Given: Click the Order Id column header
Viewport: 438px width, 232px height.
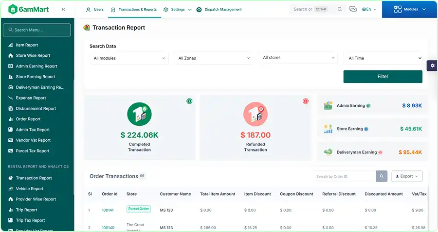Looking at the screenshot, I should (109, 194).
